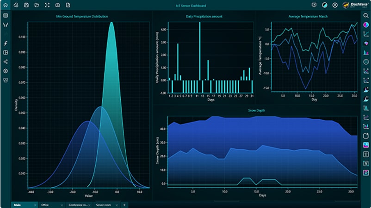Click the Home icon in top-left corner

[6, 5]
